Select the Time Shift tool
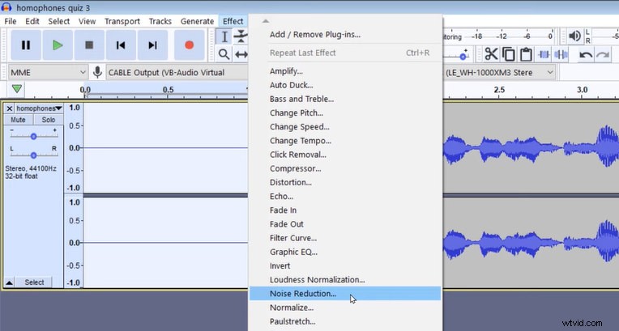The image size is (619, 331). coord(241,54)
